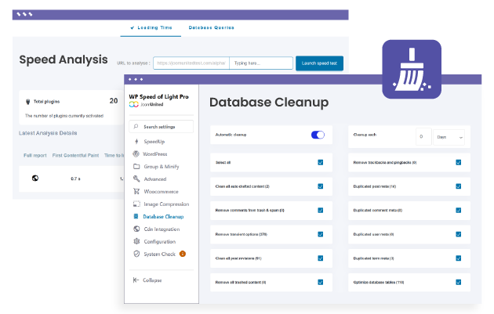Uncheck the Select all checkbox
Viewport: 494px width, 314px height.
pyautogui.click(x=321, y=163)
